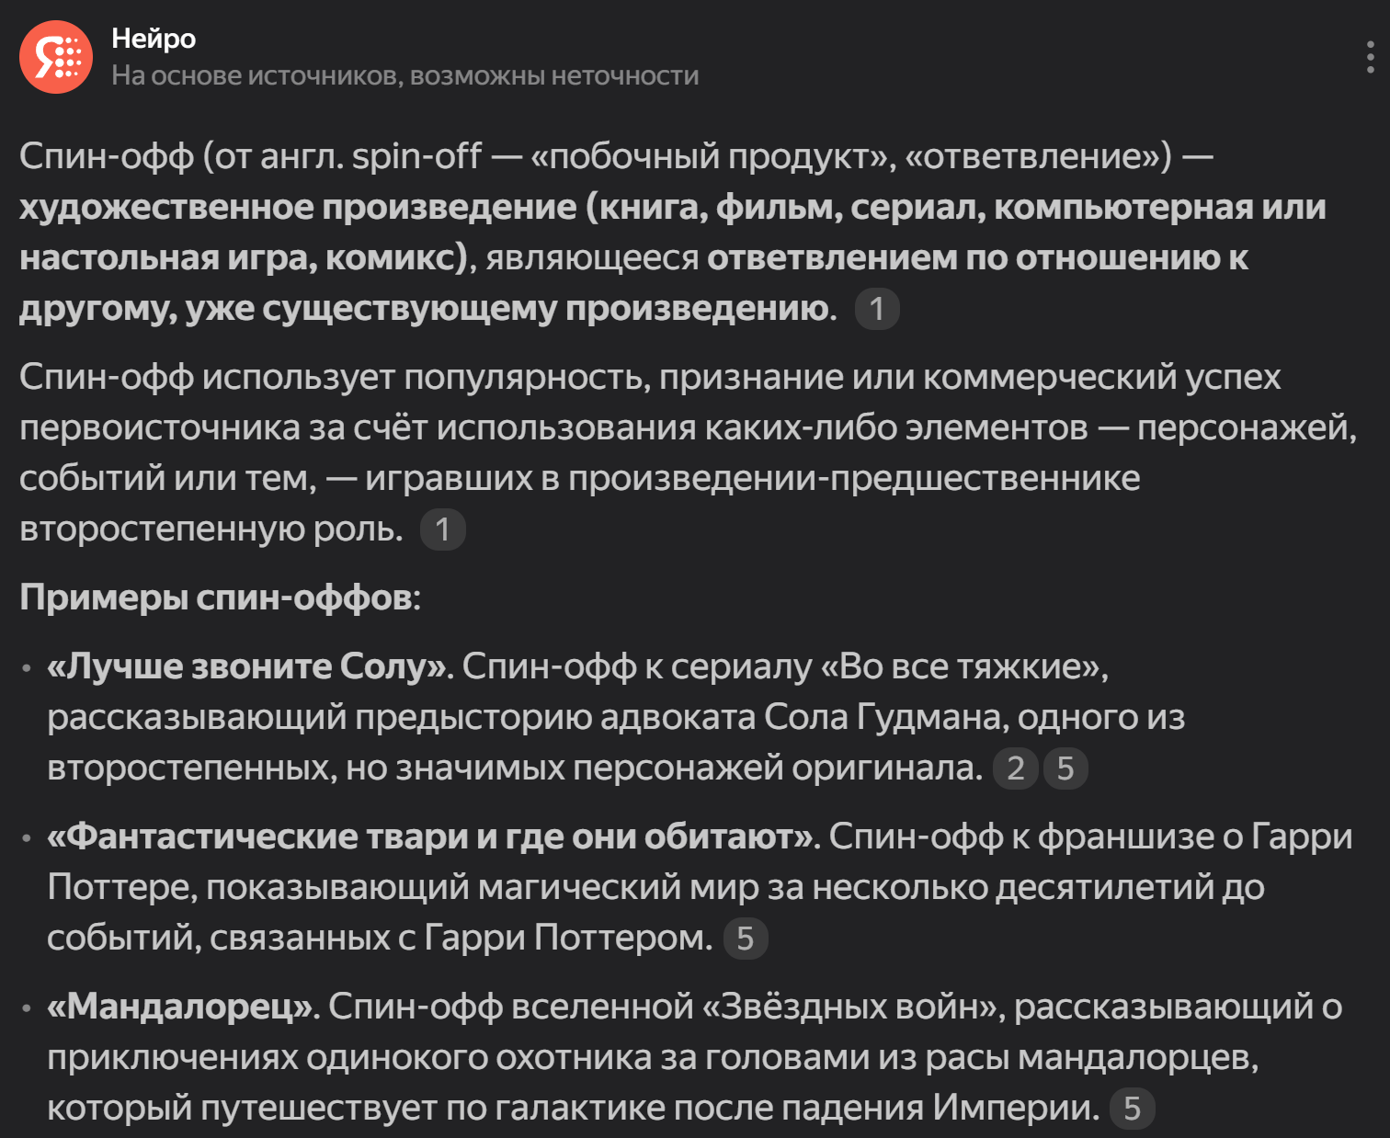
Task: Click bold title '«Лучше звоните Солу»'
Action: coord(248,666)
